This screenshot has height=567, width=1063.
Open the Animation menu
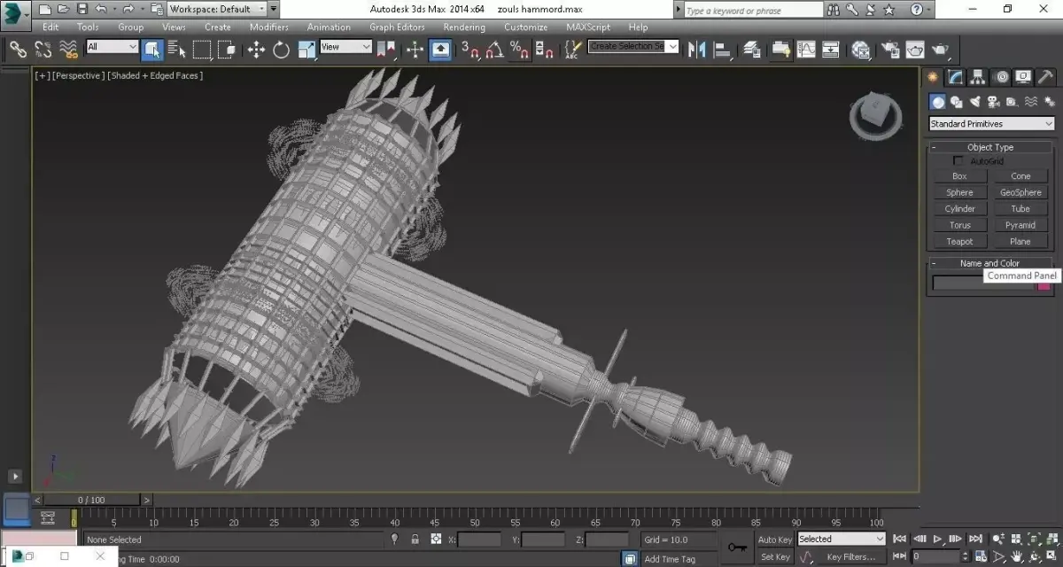[329, 27]
